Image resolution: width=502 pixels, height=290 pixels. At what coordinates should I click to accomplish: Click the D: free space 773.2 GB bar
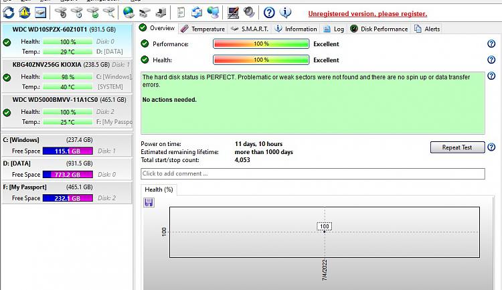point(68,175)
